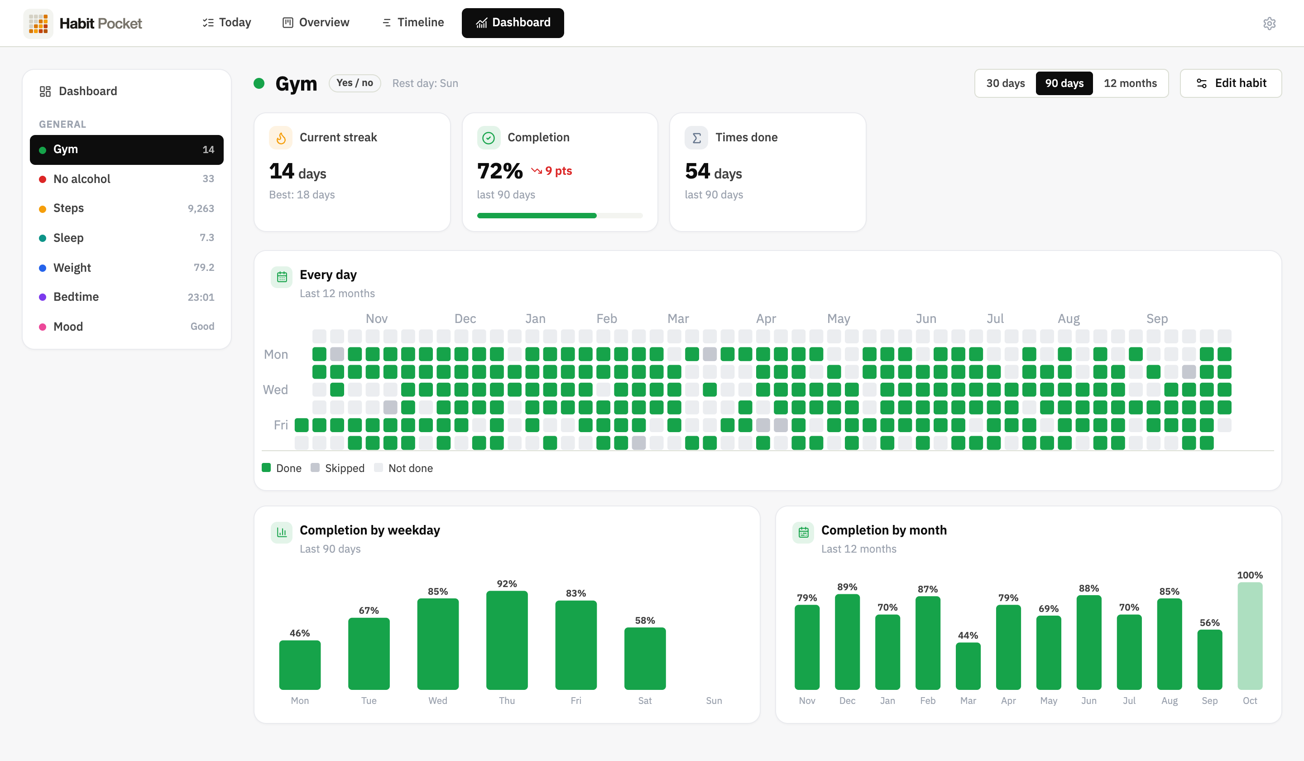Select the No alcohol habit

pyautogui.click(x=127, y=179)
